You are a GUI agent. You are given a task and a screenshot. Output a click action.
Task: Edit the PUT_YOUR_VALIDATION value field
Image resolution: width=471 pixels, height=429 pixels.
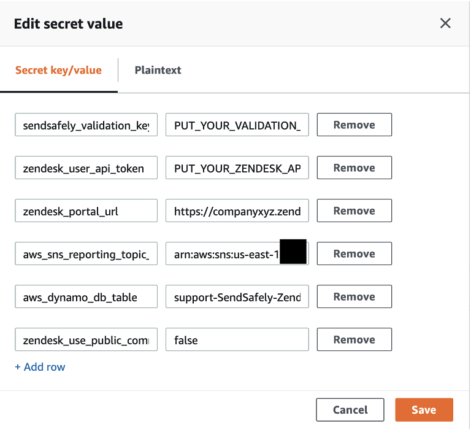pyautogui.click(x=237, y=125)
